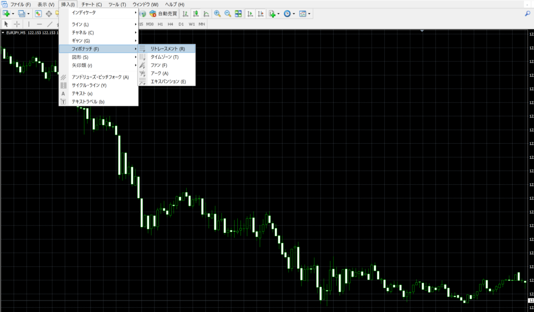Tile chart windows icon
The width and height of the screenshot is (534, 312).
[x=238, y=14]
